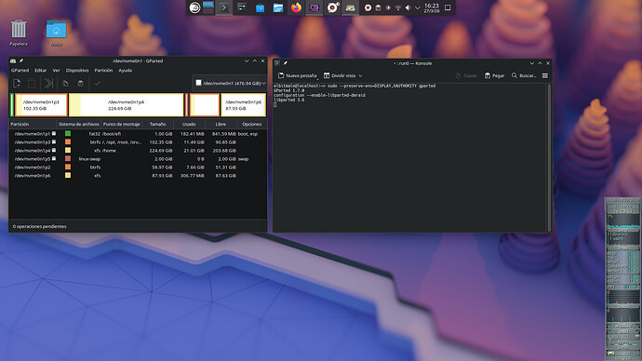The width and height of the screenshot is (642, 361).
Task: Click the system settings sliders panel icon
Action: pos(242,7)
